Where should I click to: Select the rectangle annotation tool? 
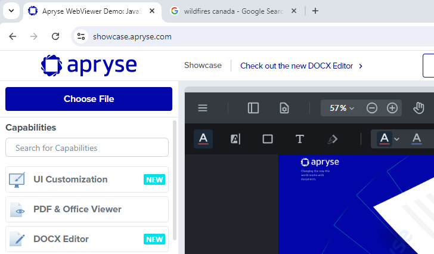267,138
